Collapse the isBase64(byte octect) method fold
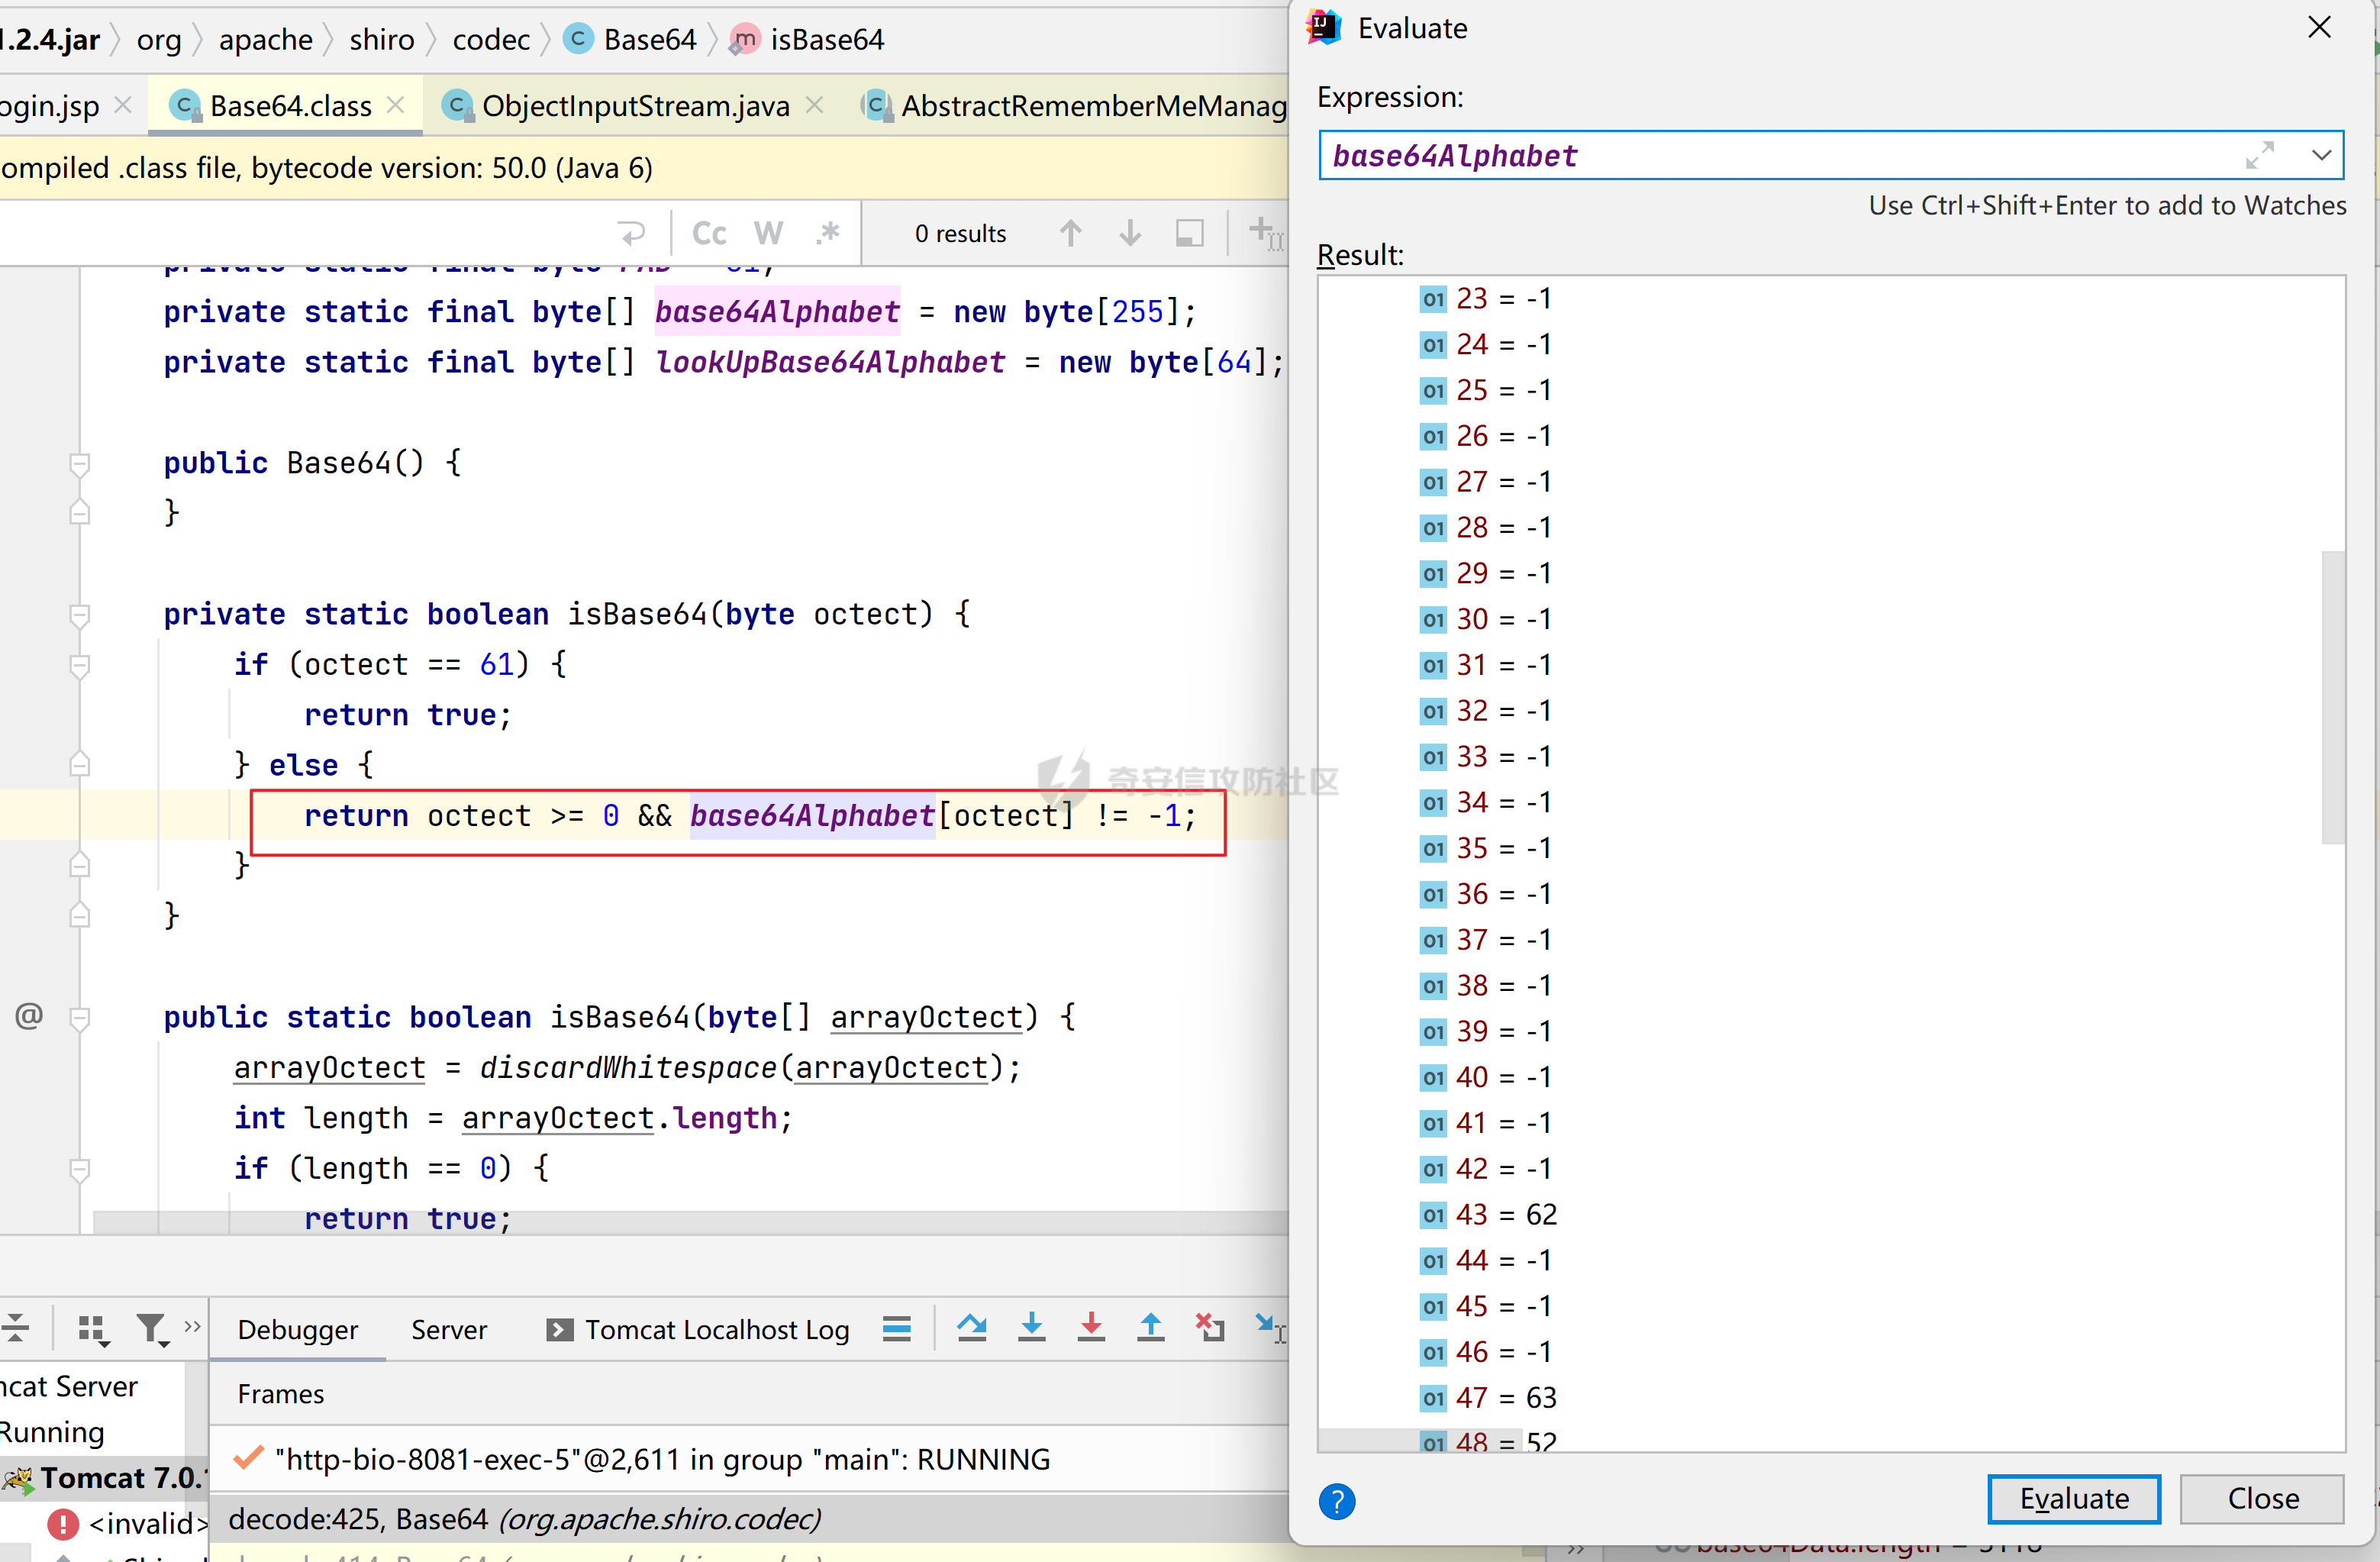This screenshot has width=2380, height=1562. 80,614
